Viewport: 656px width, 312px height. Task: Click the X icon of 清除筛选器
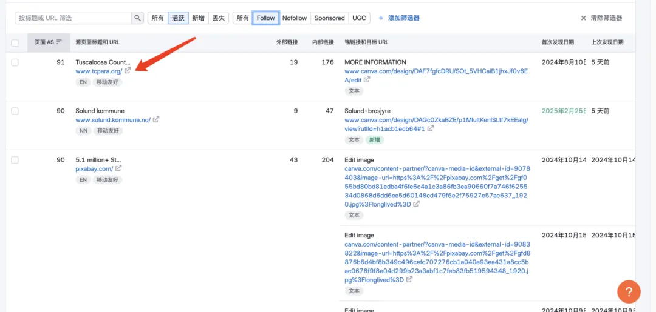click(583, 18)
